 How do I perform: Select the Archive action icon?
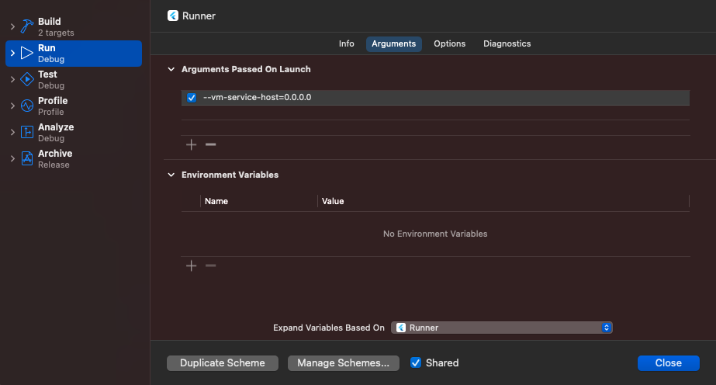[26, 158]
